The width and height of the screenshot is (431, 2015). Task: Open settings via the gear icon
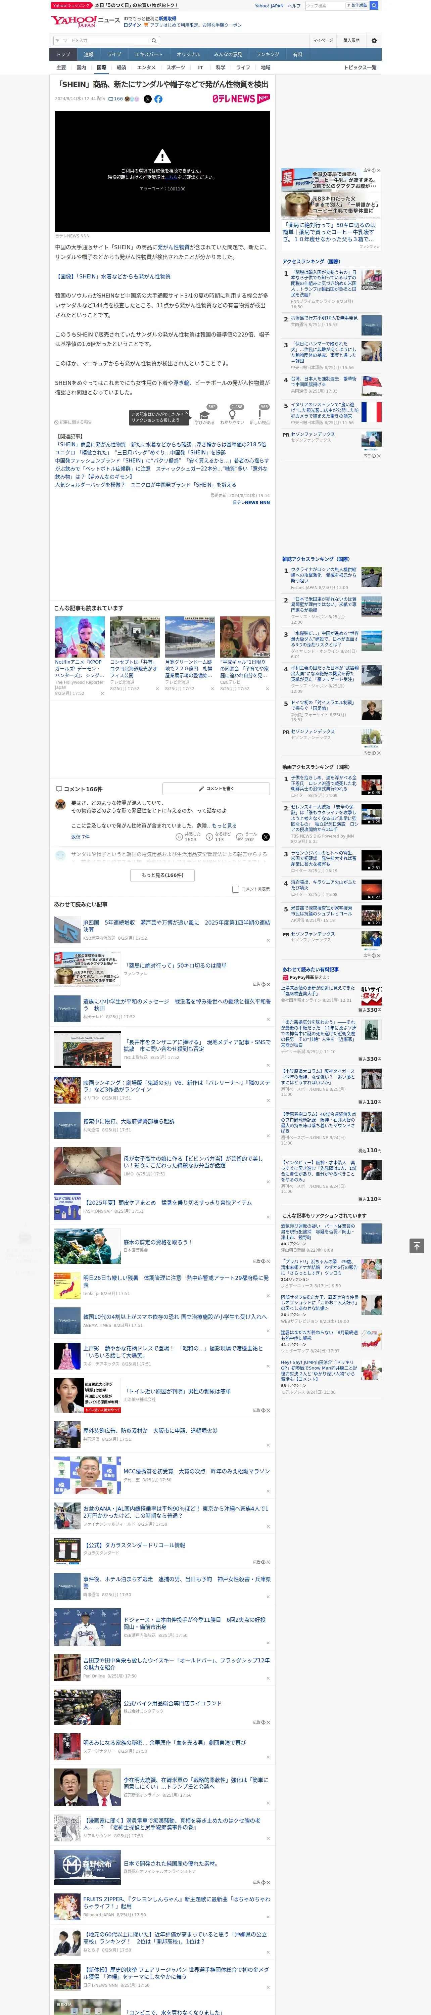tap(374, 41)
